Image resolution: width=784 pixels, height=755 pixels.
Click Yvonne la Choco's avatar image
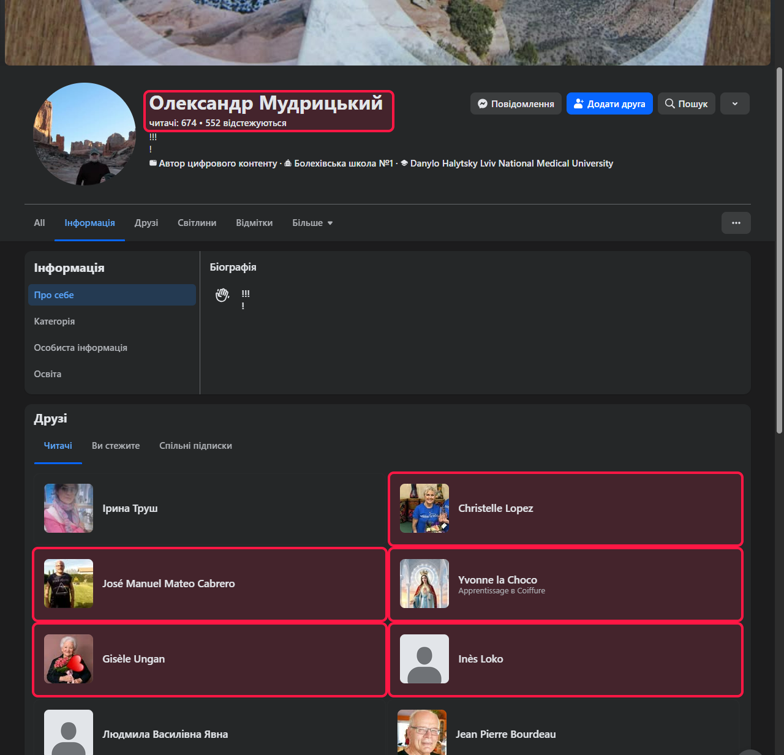[x=424, y=584]
